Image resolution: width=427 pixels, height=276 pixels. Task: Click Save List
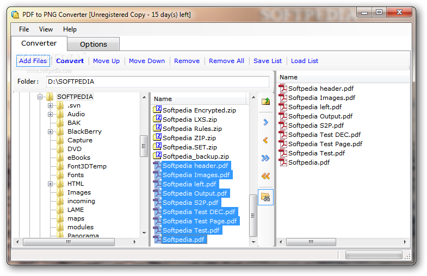coord(268,61)
